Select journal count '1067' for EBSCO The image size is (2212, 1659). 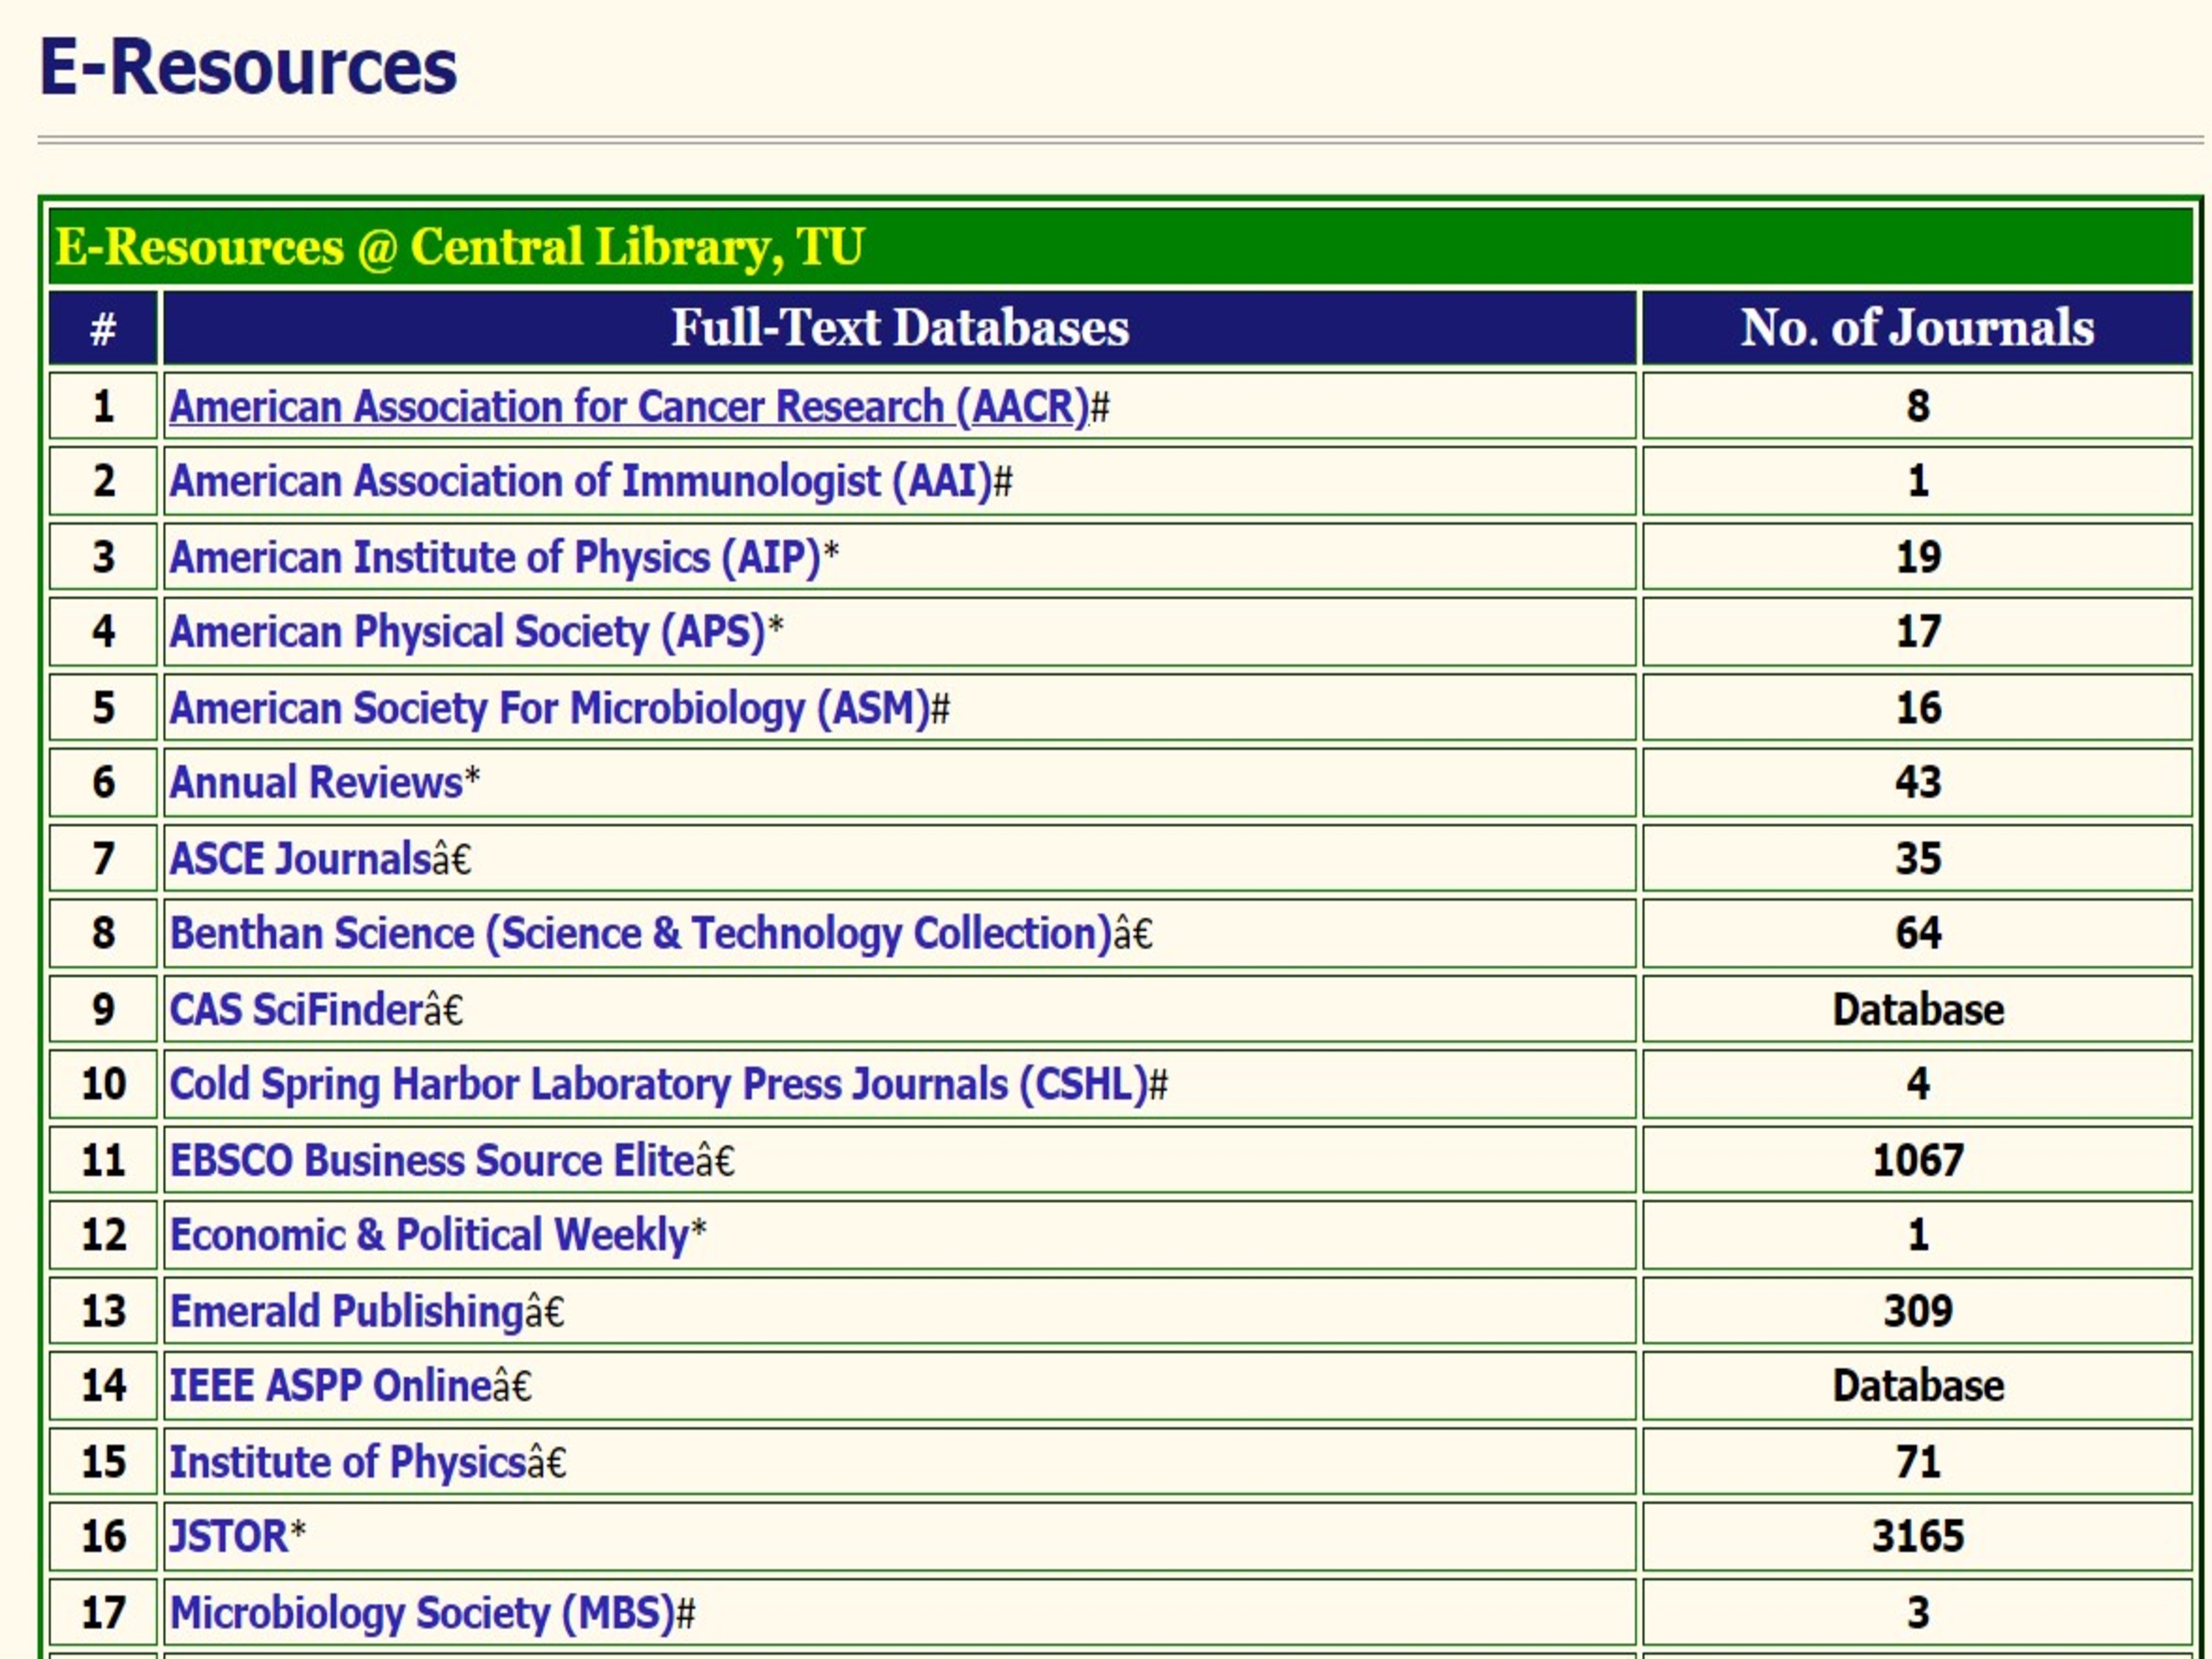click(x=1917, y=1160)
